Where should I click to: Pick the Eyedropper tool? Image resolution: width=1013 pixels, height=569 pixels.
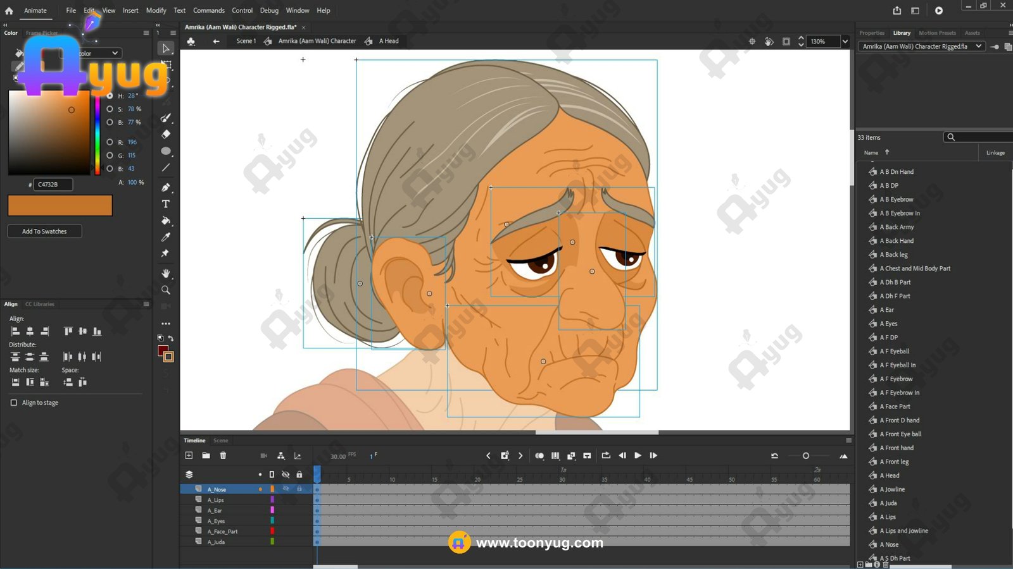pos(166,237)
